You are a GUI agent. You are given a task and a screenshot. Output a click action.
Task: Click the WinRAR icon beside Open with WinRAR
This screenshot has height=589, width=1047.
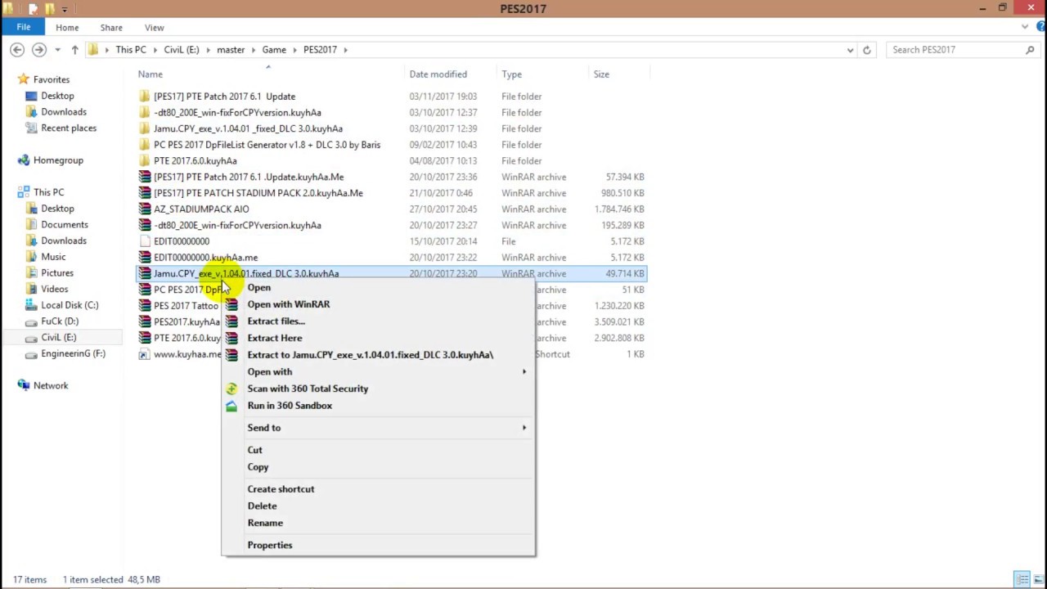click(x=231, y=304)
